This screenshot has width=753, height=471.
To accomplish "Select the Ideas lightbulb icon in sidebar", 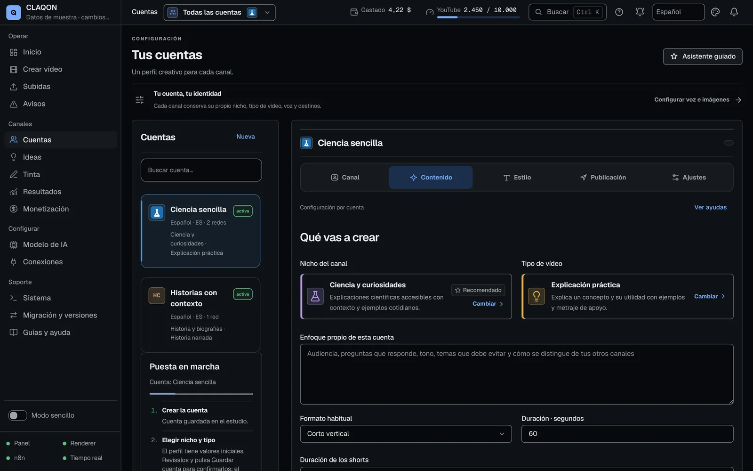I will [x=14, y=157].
